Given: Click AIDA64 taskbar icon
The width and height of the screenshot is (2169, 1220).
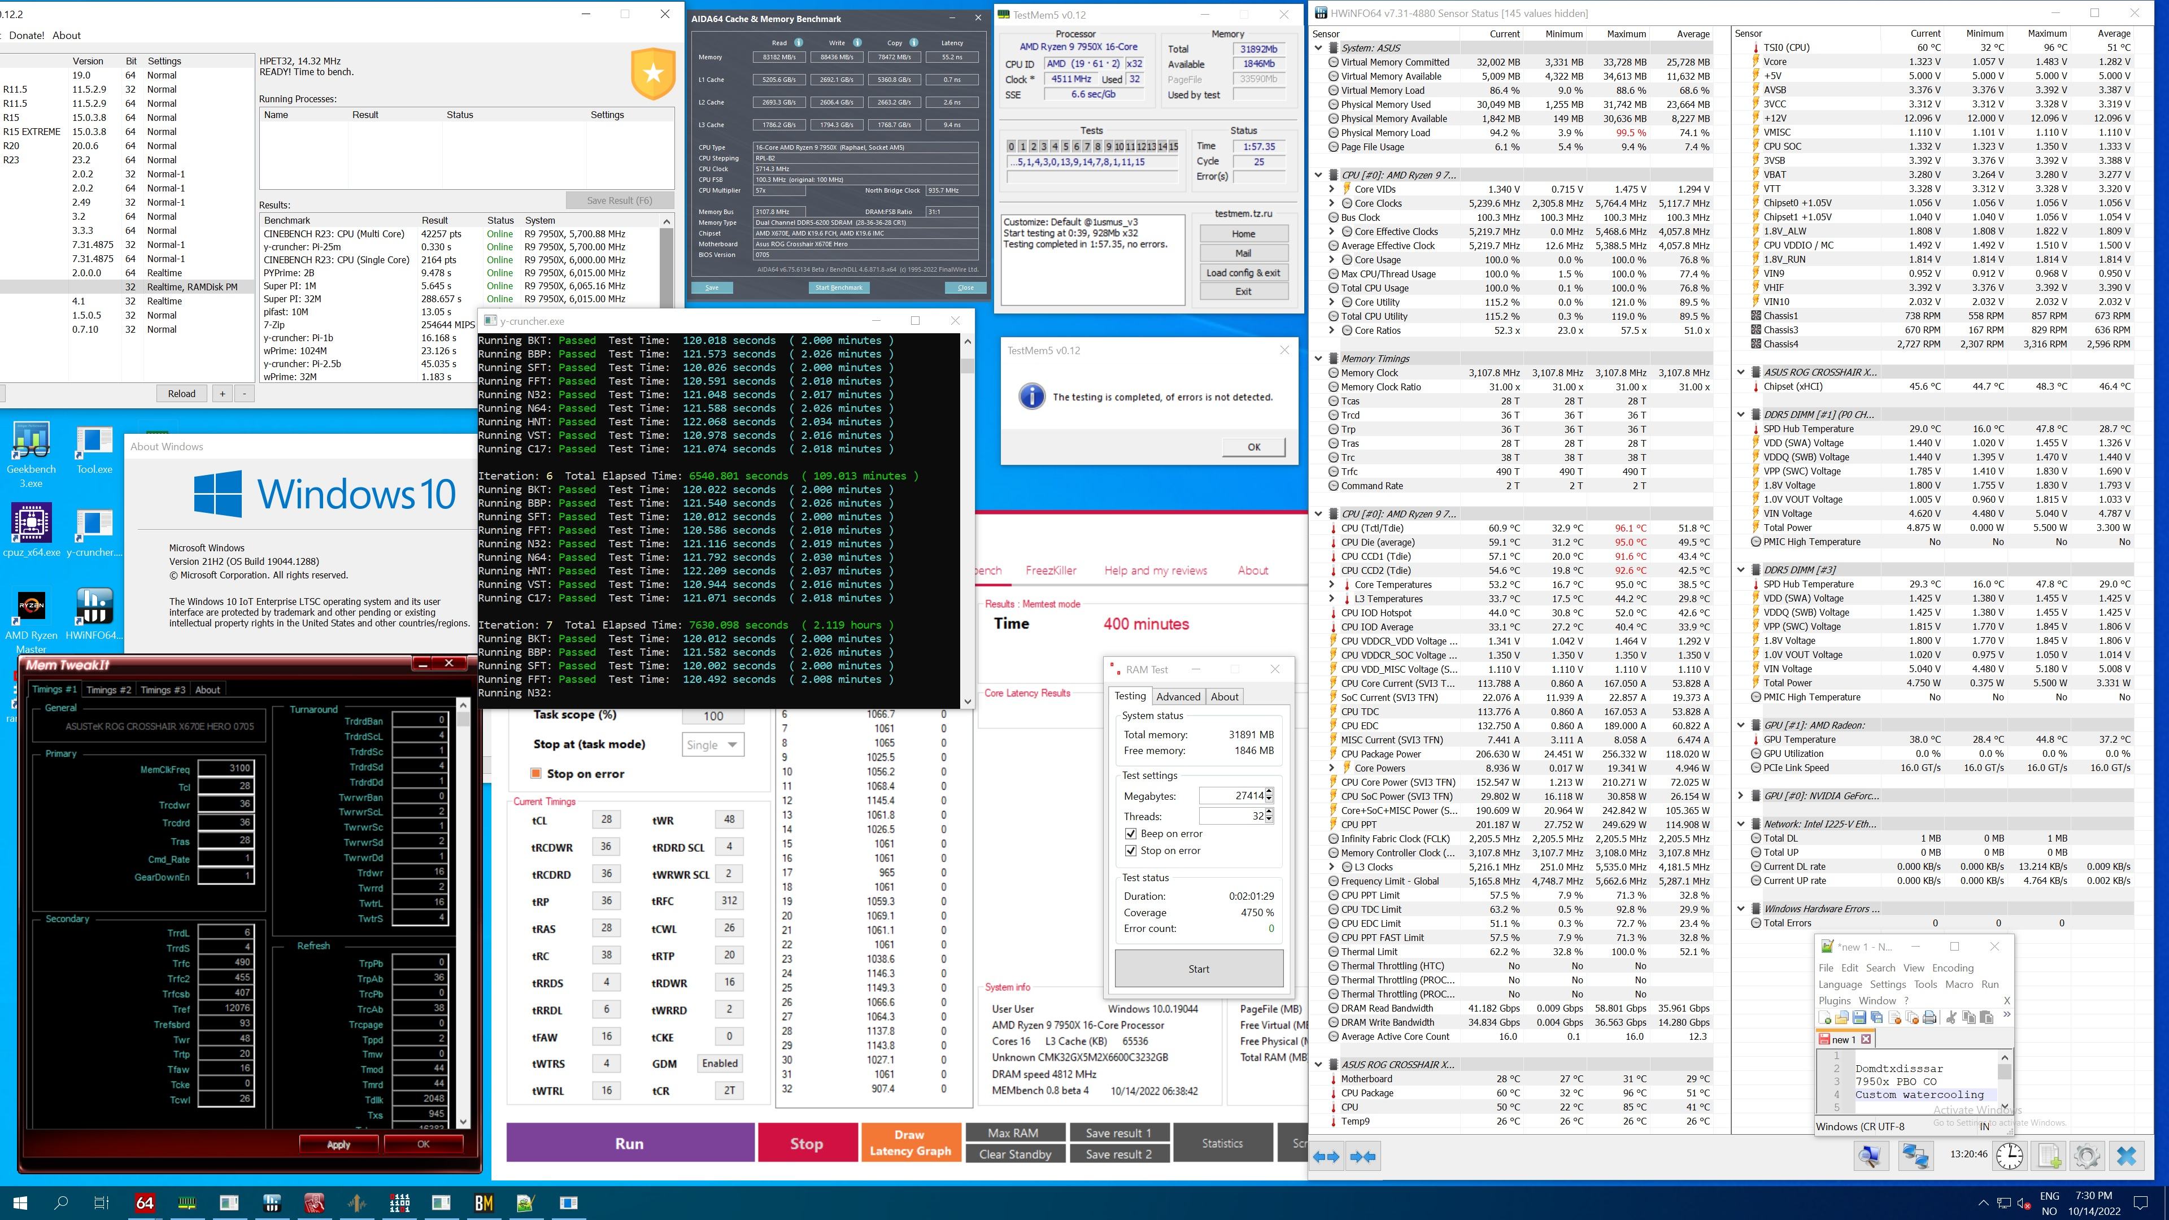Looking at the screenshot, I should [x=145, y=1202].
